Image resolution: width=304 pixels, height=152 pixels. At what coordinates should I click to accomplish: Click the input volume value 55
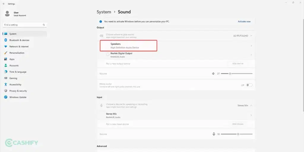pos(218,134)
